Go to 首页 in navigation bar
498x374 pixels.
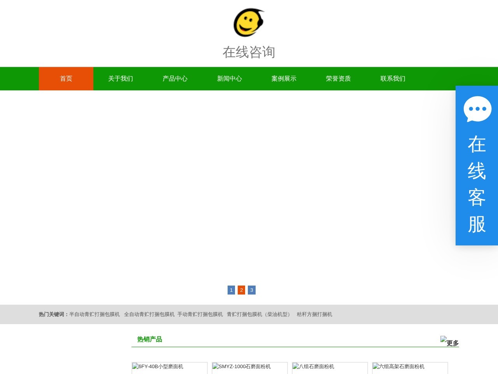pyautogui.click(x=66, y=79)
